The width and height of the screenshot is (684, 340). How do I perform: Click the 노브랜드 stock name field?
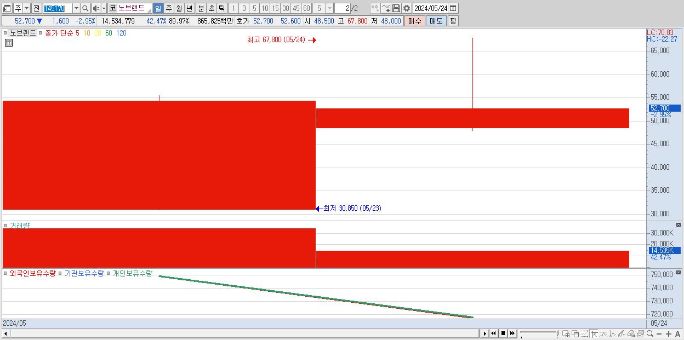(x=134, y=8)
